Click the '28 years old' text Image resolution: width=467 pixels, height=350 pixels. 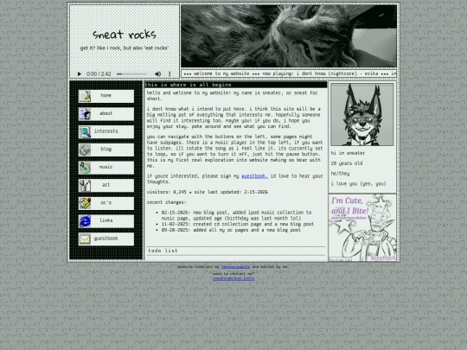[x=347, y=163]
